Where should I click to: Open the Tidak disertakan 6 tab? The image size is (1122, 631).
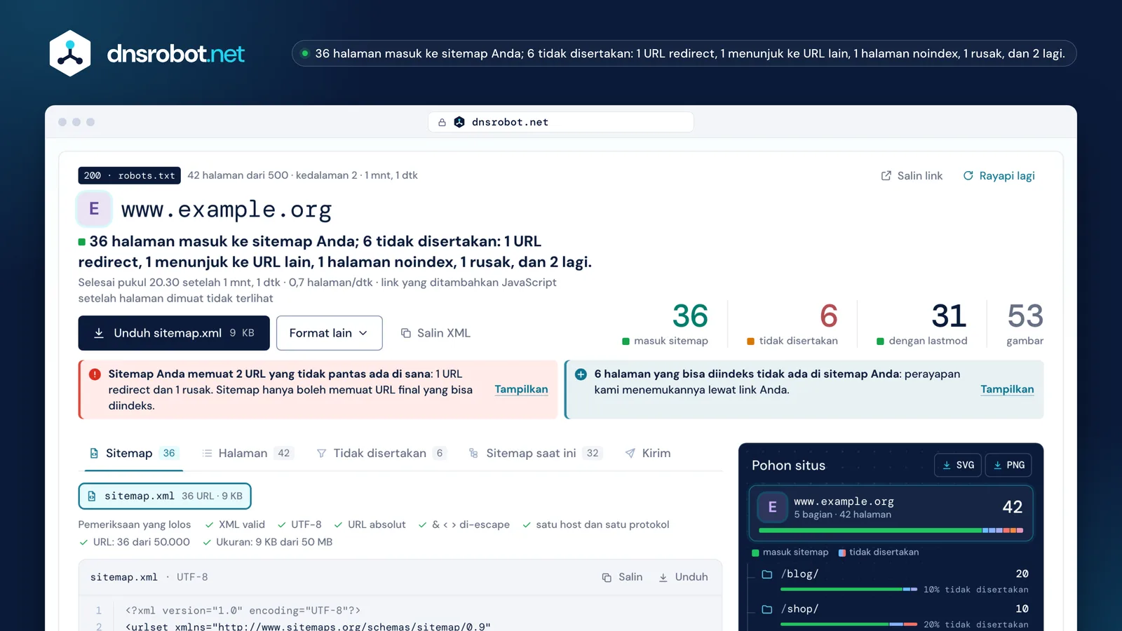[x=381, y=454]
